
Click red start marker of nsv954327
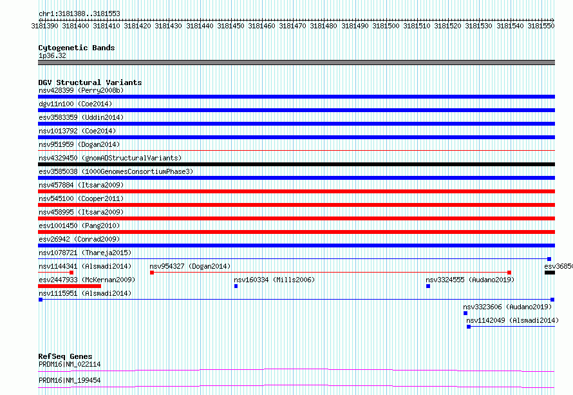point(152,273)
